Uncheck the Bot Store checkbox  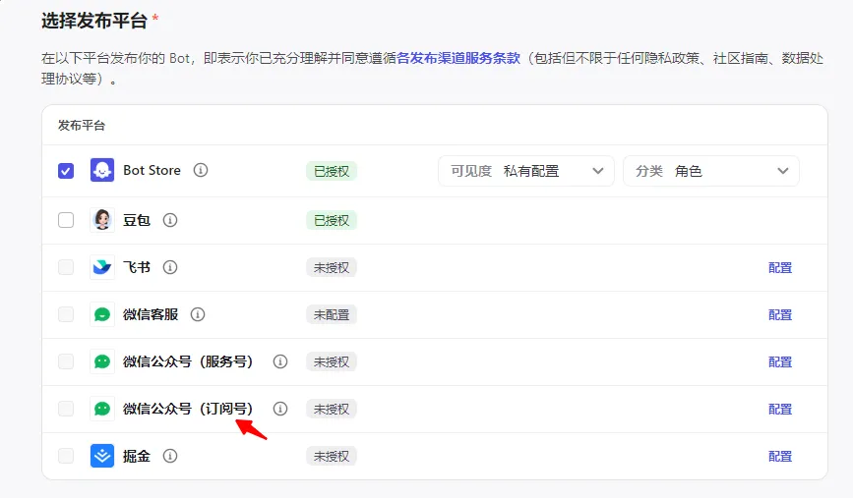tap(66, 171)
